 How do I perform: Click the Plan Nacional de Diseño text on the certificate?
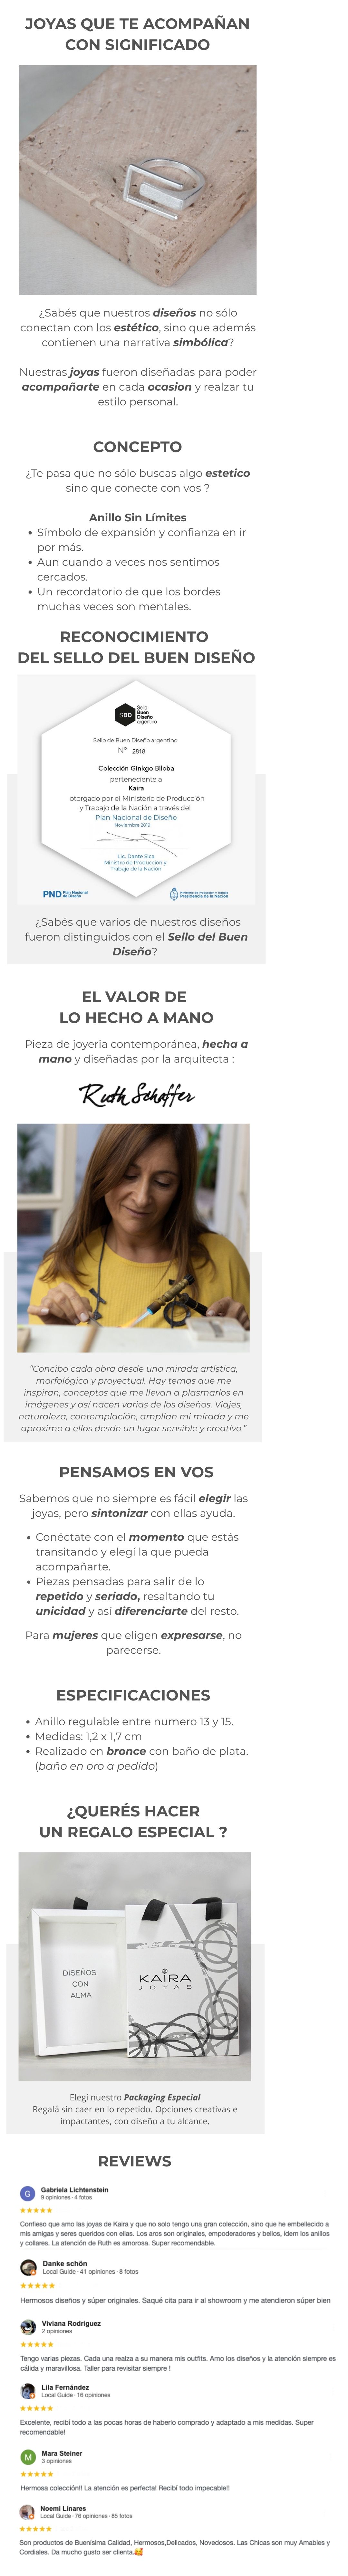pyautogui.click(x=136, y=817)
